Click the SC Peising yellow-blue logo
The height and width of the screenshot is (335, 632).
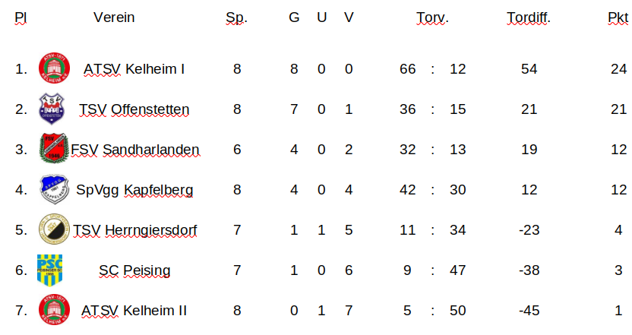point(50,270)
